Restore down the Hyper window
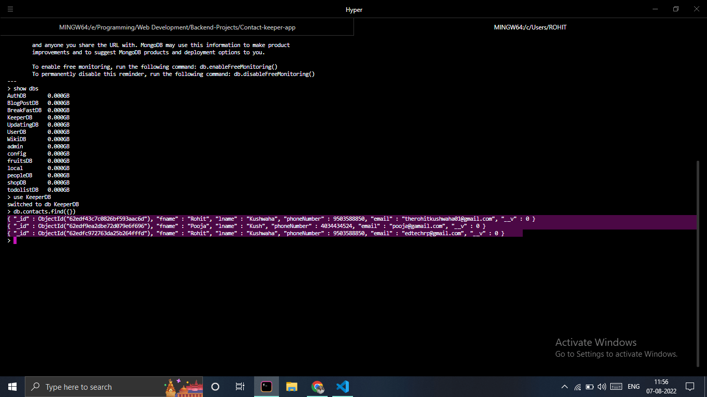 (676, 9)
